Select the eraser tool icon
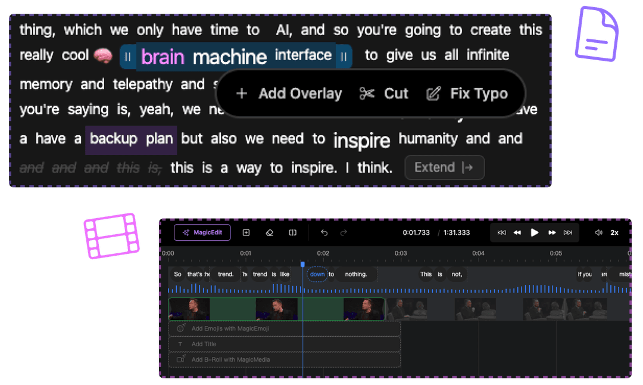Screen dimensions: 643x385 click(x=269, y=232)
